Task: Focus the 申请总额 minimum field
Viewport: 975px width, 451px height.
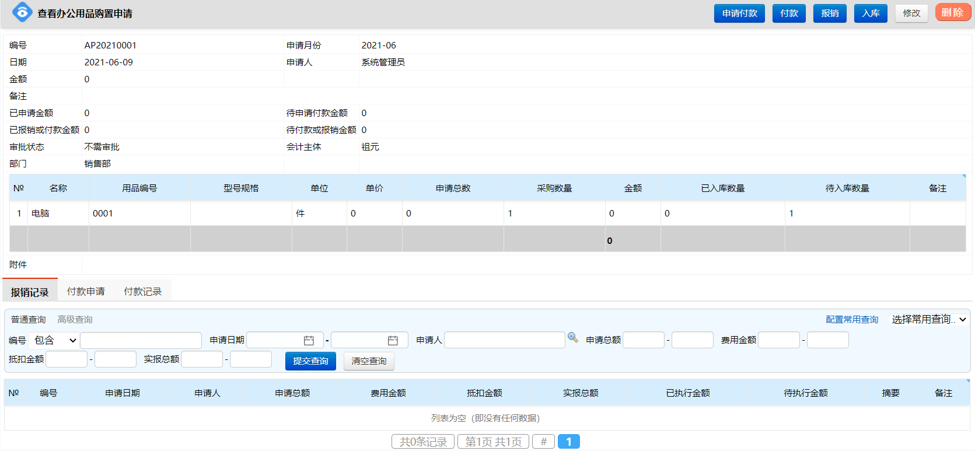Action: coord(644,340)
